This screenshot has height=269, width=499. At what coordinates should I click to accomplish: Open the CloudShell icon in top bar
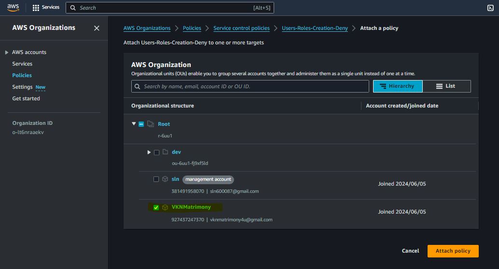[x=491, y=8]
